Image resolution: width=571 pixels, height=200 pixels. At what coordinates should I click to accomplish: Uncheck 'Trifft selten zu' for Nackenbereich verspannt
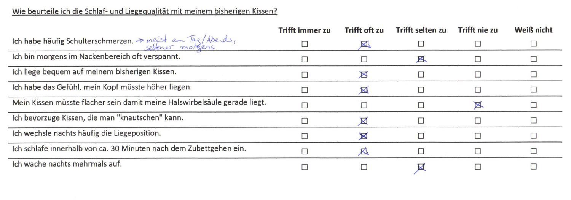[x=421, y=59]
